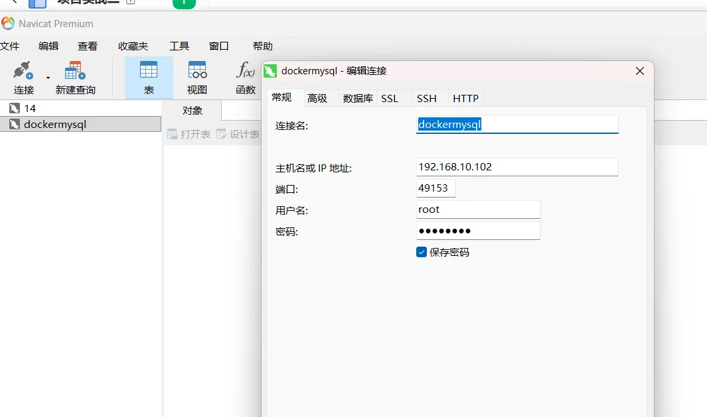
Task: Open the 帮助 menu
Action: click(262, 46)
